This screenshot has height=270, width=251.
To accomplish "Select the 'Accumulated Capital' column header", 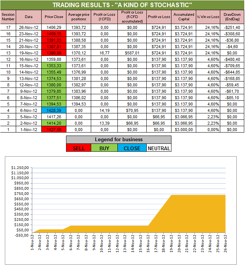I will pos(184,17).
